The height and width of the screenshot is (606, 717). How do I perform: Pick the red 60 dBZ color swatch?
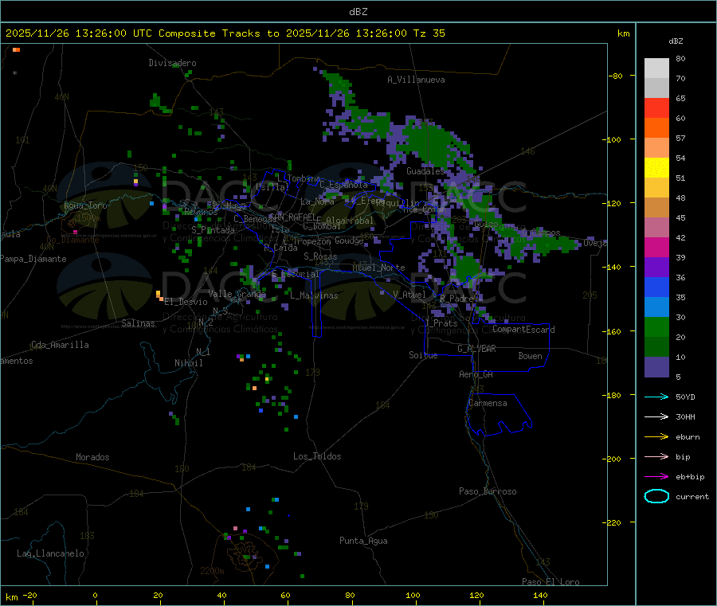tap(656, 108)
